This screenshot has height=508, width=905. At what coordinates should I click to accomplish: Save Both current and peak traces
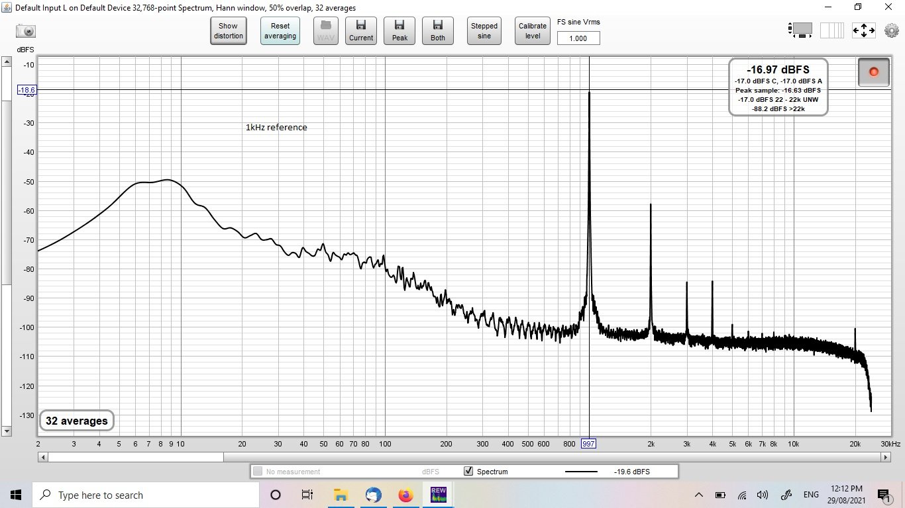coord(438,31)
